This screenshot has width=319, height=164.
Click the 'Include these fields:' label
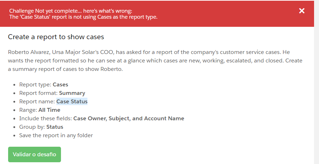point(45,119)
